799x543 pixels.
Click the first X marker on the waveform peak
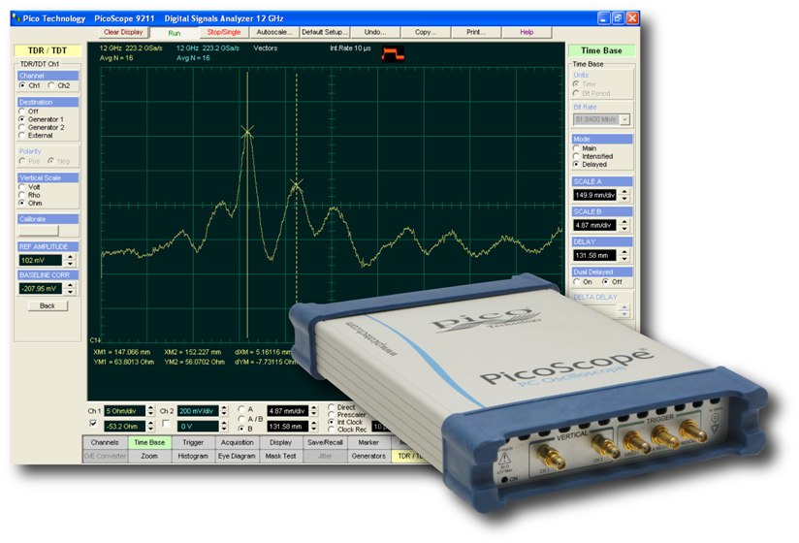[x=247, y=130]
